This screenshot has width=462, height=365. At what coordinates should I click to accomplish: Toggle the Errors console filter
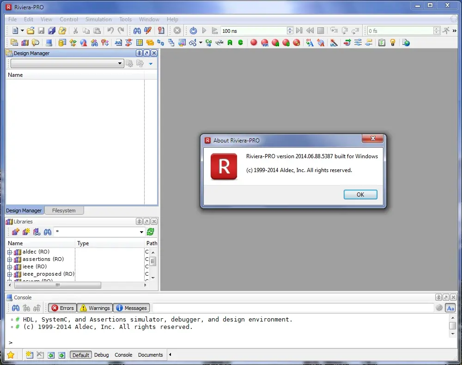point(62,308)
